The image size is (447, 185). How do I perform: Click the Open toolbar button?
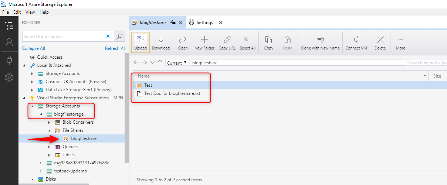tap(183, 43)
